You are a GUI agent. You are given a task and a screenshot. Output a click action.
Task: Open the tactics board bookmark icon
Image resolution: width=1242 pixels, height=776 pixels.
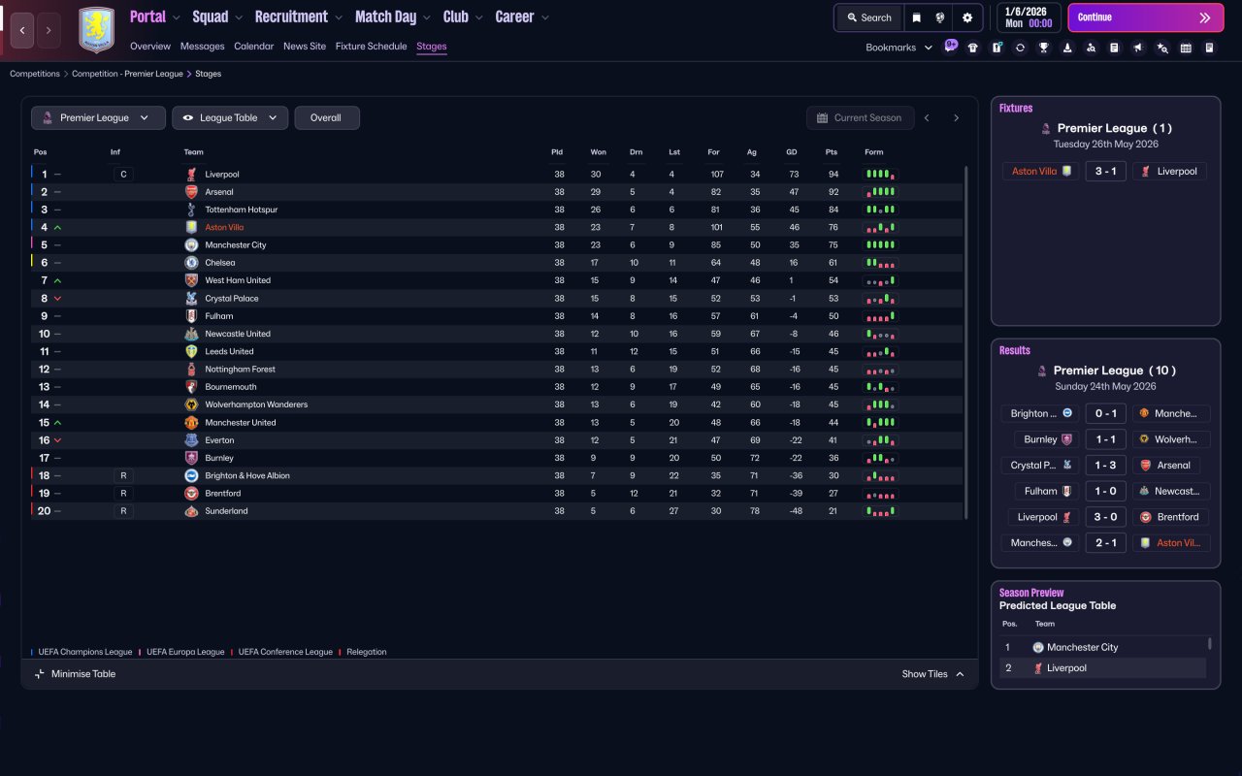pos(997,48)
